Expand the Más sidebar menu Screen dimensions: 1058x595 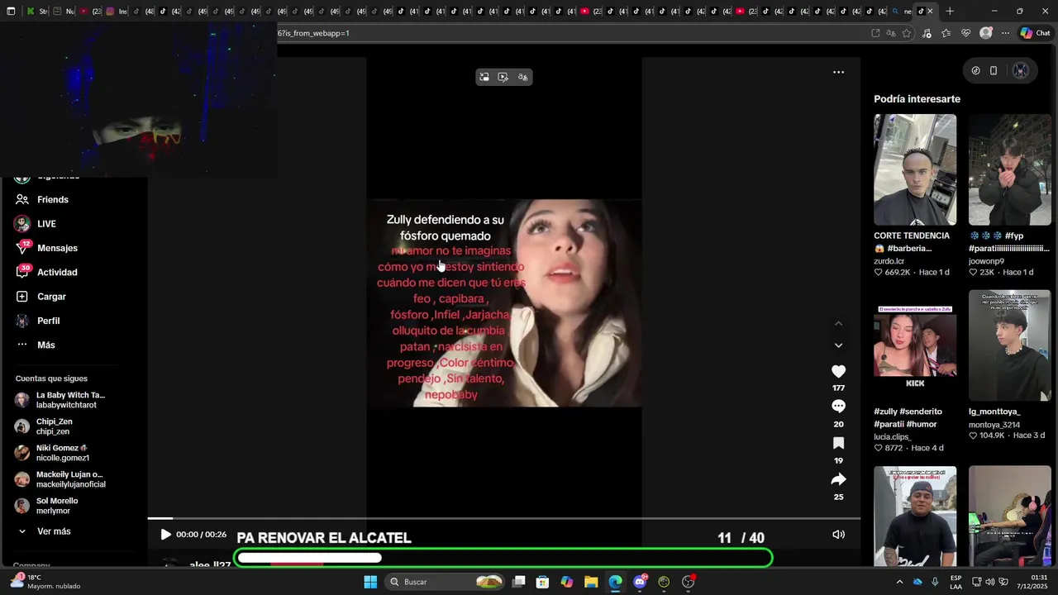click(x=45, y=345)
